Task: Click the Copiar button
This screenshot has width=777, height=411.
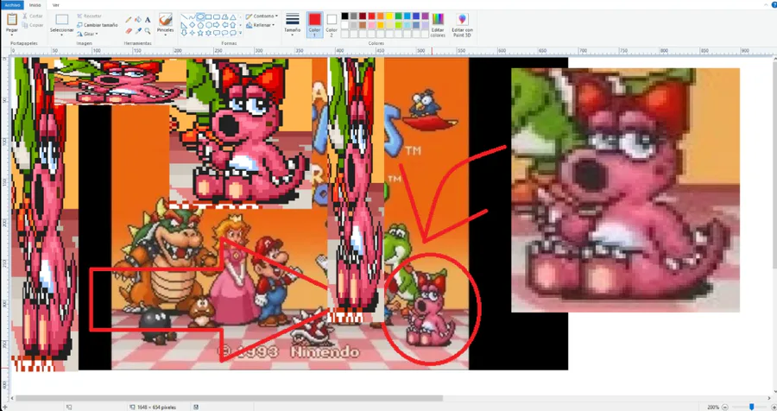Action: click(x=32, y=25)
